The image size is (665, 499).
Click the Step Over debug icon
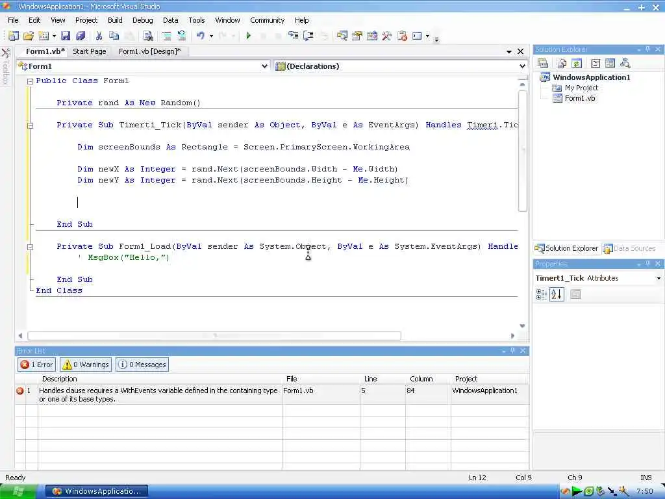(308, 36)
